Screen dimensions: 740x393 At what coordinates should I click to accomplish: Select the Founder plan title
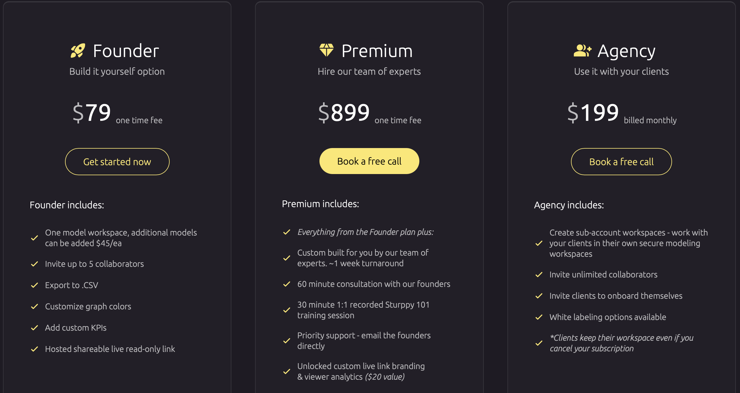[x=126, y=51]
